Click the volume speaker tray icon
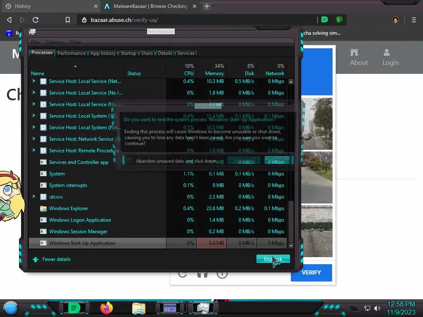 coord(377,308)
